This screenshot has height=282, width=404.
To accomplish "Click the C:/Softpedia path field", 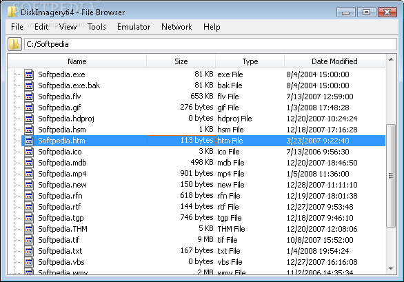I will coord(210,44).
